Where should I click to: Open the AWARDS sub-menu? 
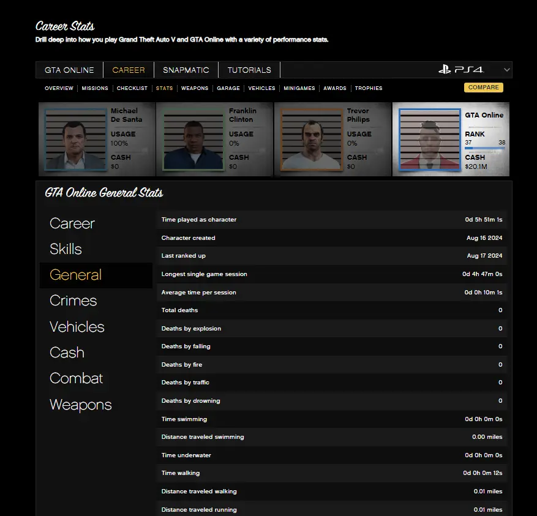(335, 88)
